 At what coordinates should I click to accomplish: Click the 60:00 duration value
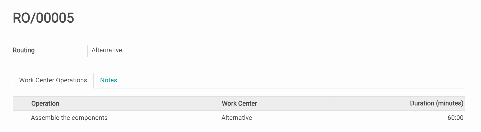pyautogui.click(x=455, y=118)
